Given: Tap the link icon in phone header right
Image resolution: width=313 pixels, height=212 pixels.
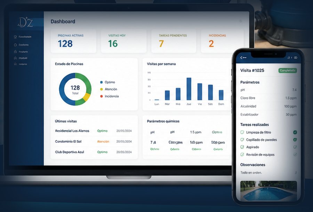Looking at the screenshot, I should [x=296, y=58].
